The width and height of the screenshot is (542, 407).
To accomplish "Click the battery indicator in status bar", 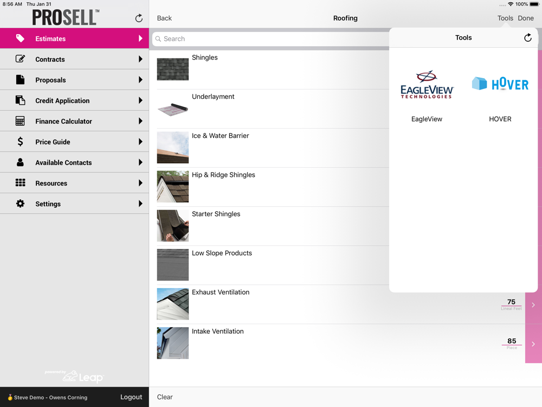I will pyautogui.click(x=534, y=4).
